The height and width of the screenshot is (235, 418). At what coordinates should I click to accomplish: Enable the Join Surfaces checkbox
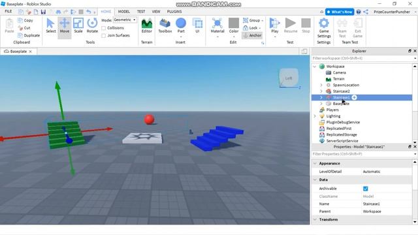(x=104, y=35)
